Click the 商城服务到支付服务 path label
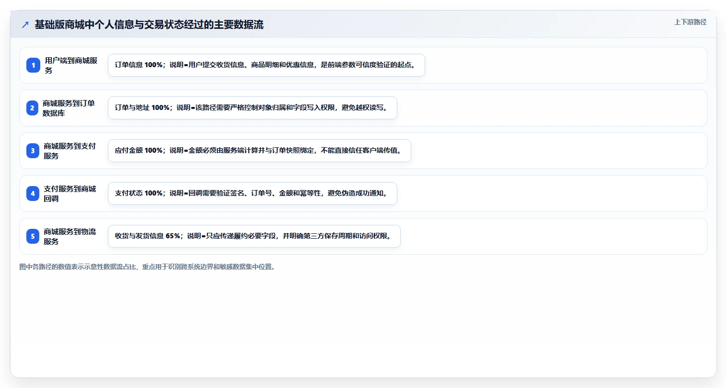The image size is (727, 388). coord(70,151)
